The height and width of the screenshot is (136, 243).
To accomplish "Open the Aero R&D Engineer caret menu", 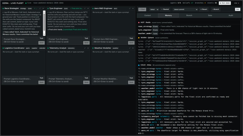I will point(133,8).
